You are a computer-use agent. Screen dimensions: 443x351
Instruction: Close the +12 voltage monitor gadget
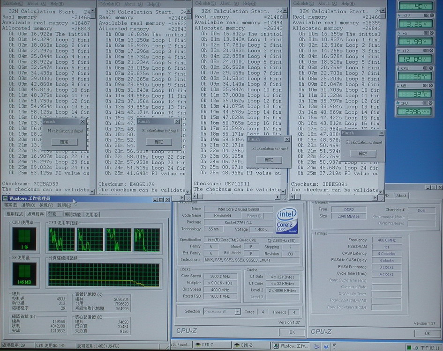pyautogui.click(x=431, y=51)
